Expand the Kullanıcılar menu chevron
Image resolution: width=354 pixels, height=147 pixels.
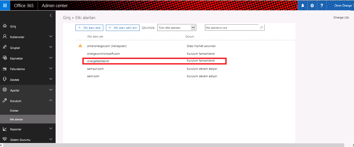[x=51, y=36]
